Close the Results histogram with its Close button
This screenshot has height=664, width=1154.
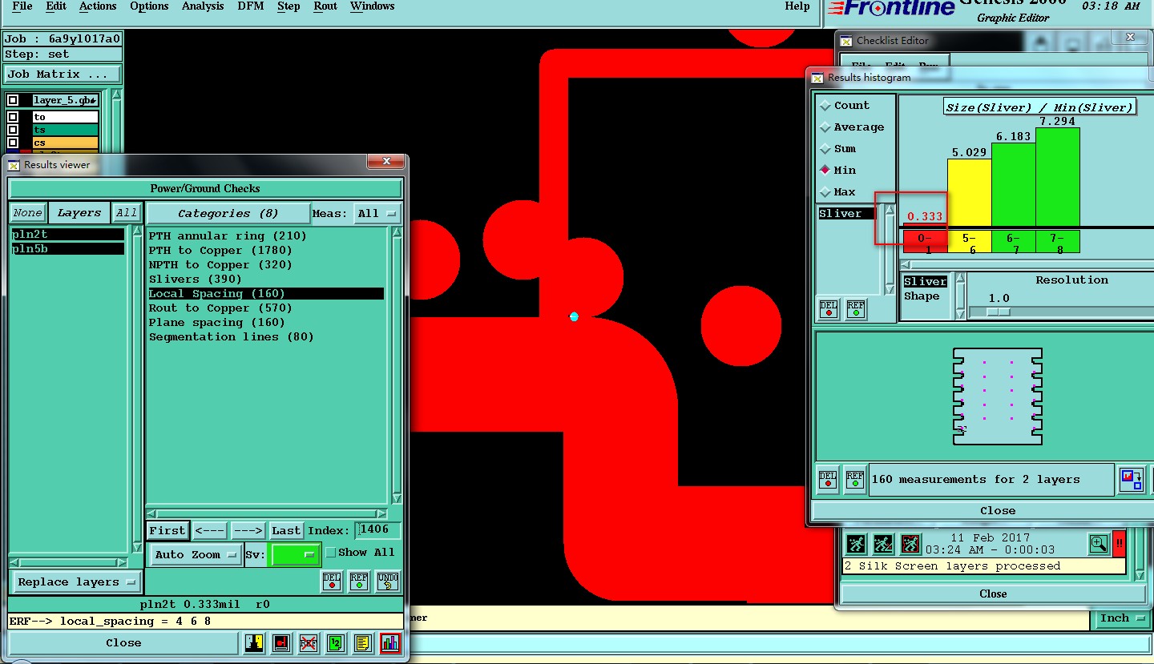click(998, 510)
